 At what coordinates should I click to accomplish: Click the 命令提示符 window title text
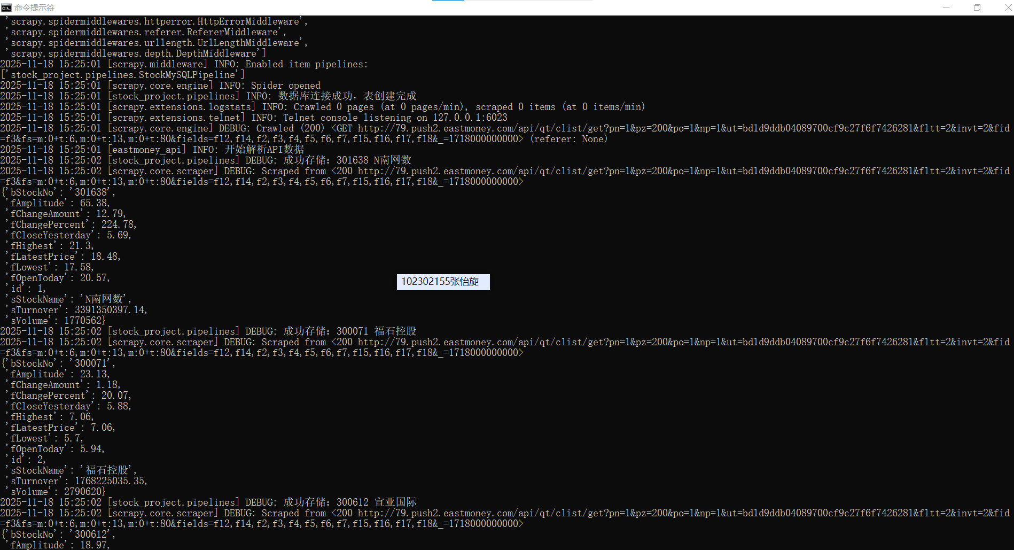coord(34,7)
